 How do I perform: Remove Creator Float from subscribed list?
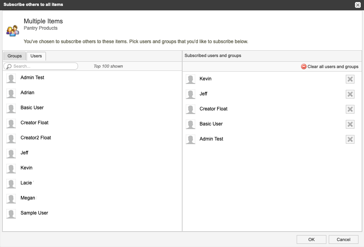tap(350, 109)
